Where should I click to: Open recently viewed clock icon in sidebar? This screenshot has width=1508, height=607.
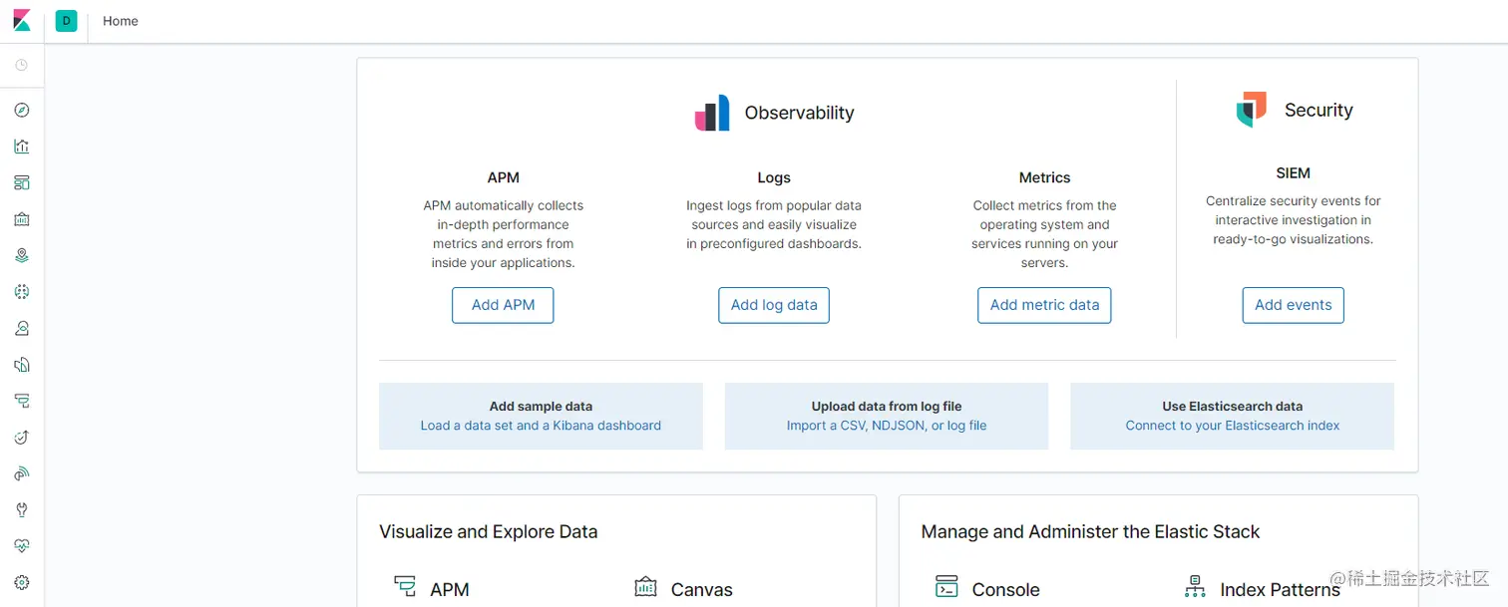pyautogui.click(x=22, y=66)
